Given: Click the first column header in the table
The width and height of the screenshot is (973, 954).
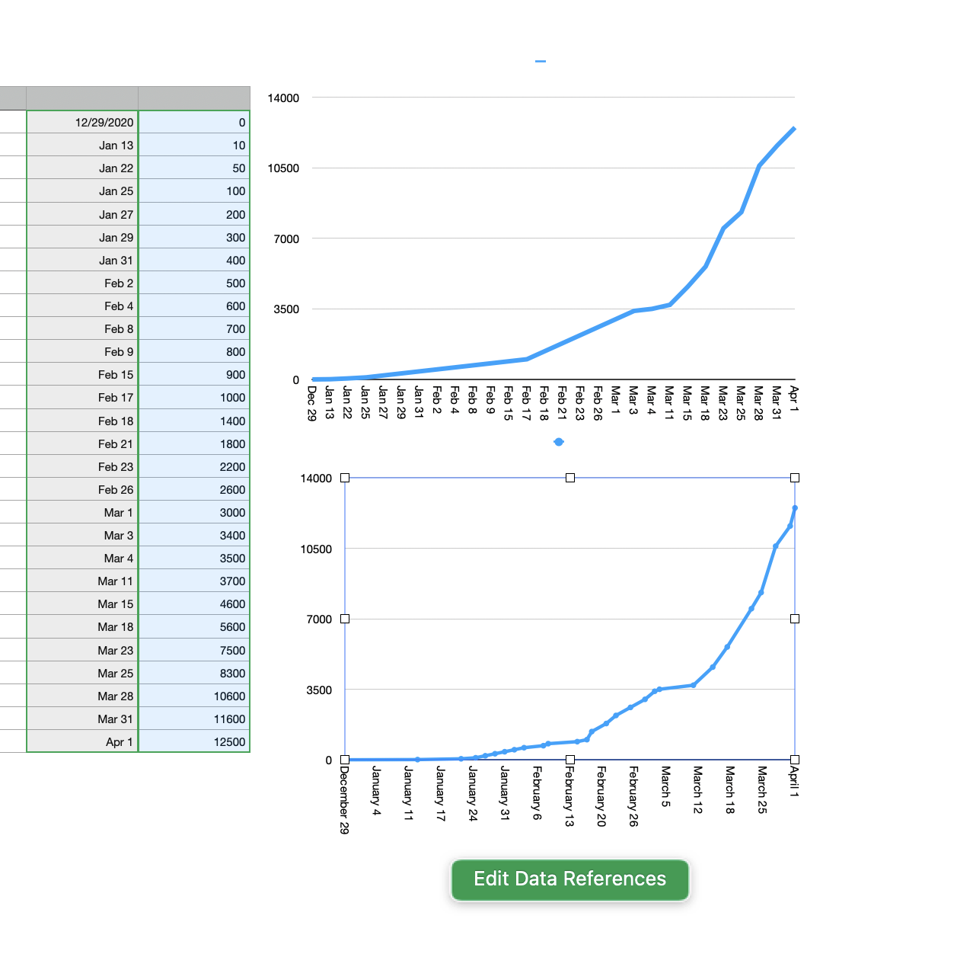Looking at the screenshot, I should coord(82,98).
